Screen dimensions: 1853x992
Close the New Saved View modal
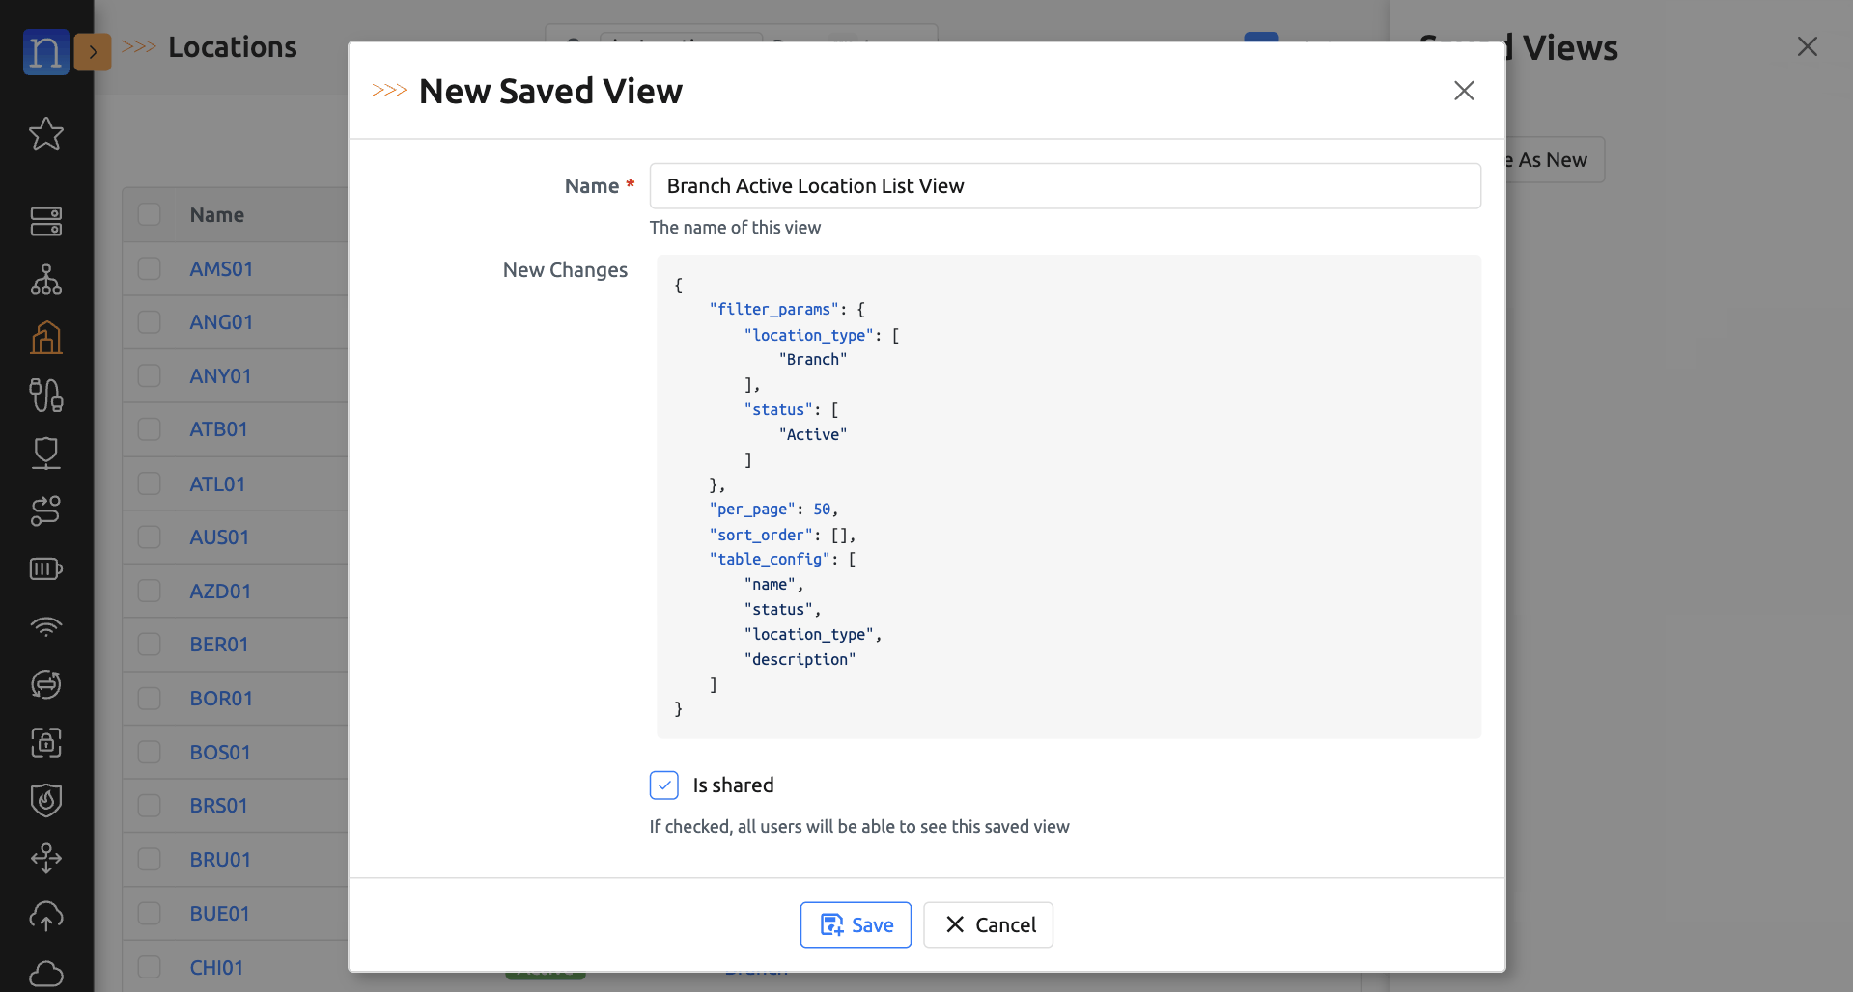(1464, 91)
